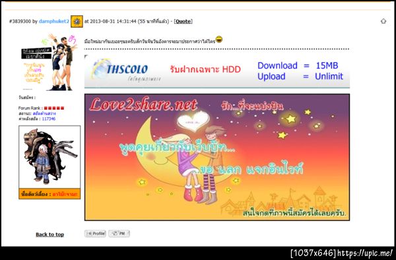Image resolution: width=396 pixels, height=260 pixels.
Task: Open damphuket2 user profile link
Action: coord(54,21)
